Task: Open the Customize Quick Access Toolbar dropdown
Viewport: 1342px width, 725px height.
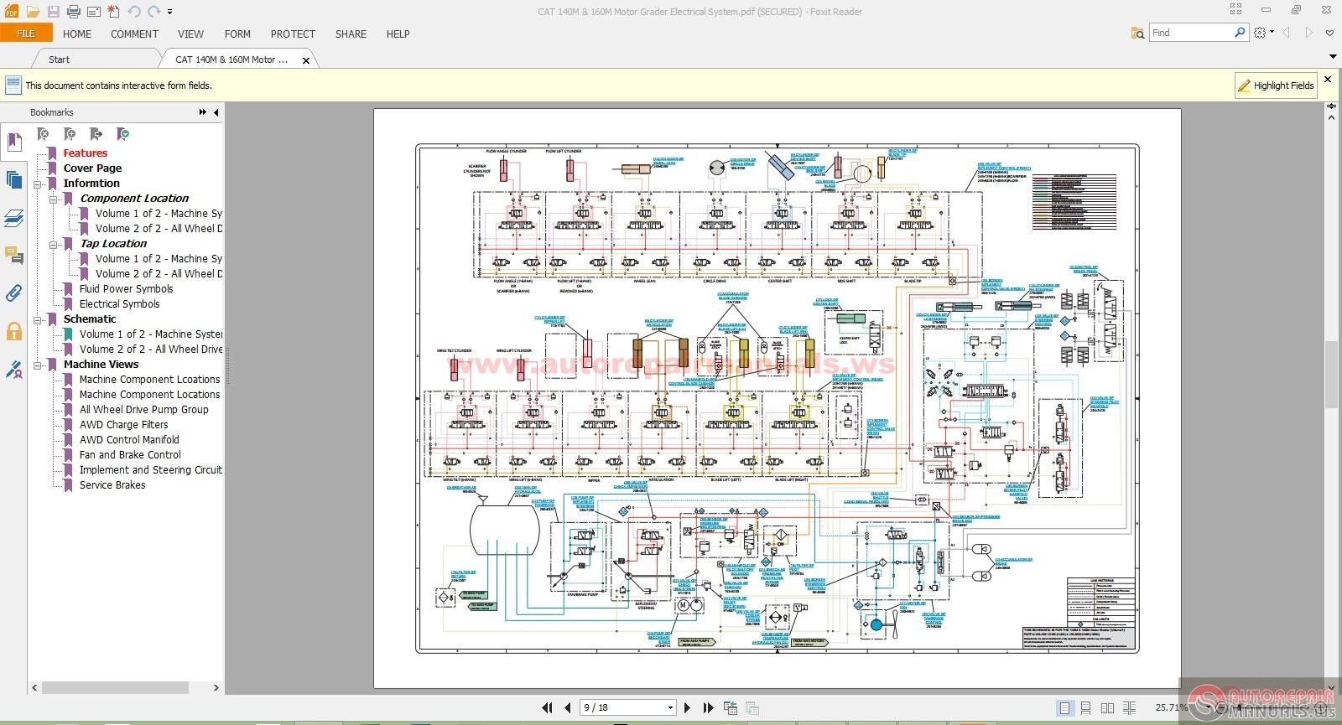Action: pyautogui.click(x=169, y=13)
